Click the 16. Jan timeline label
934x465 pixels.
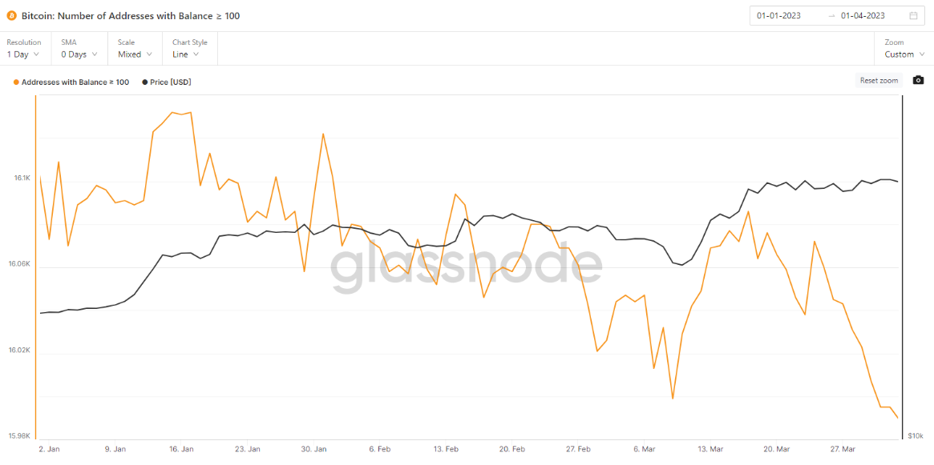182,449
